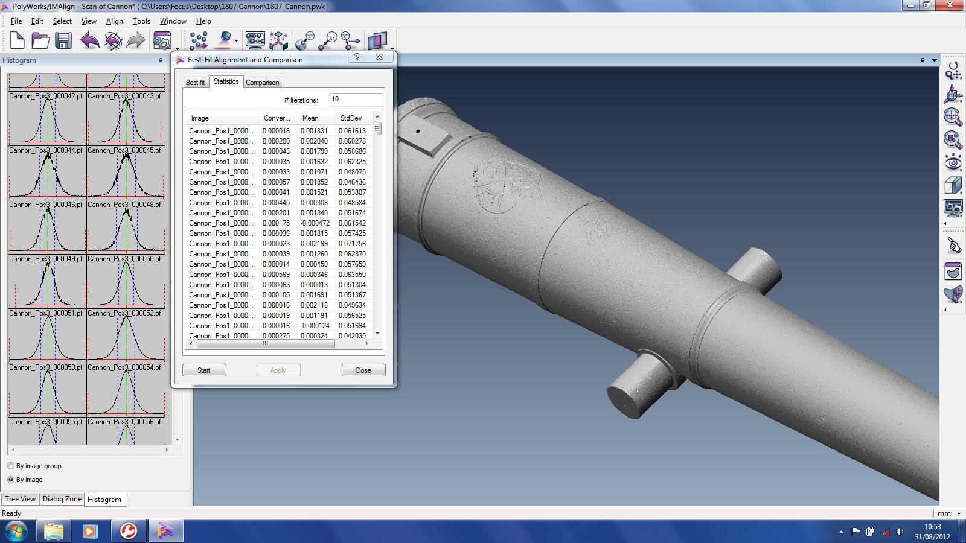Screen dimensions: 966x543
Task: Click the options gear window icon
Action: 161,41
